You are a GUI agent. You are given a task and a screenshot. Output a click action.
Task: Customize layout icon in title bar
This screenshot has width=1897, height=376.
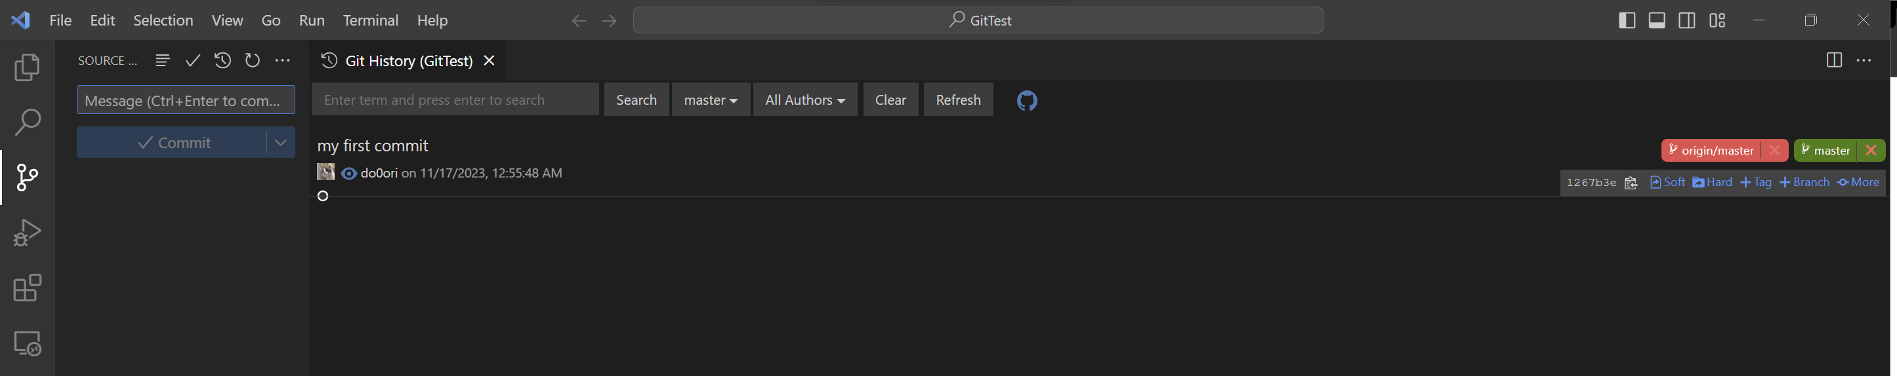tap(1717, 20)
